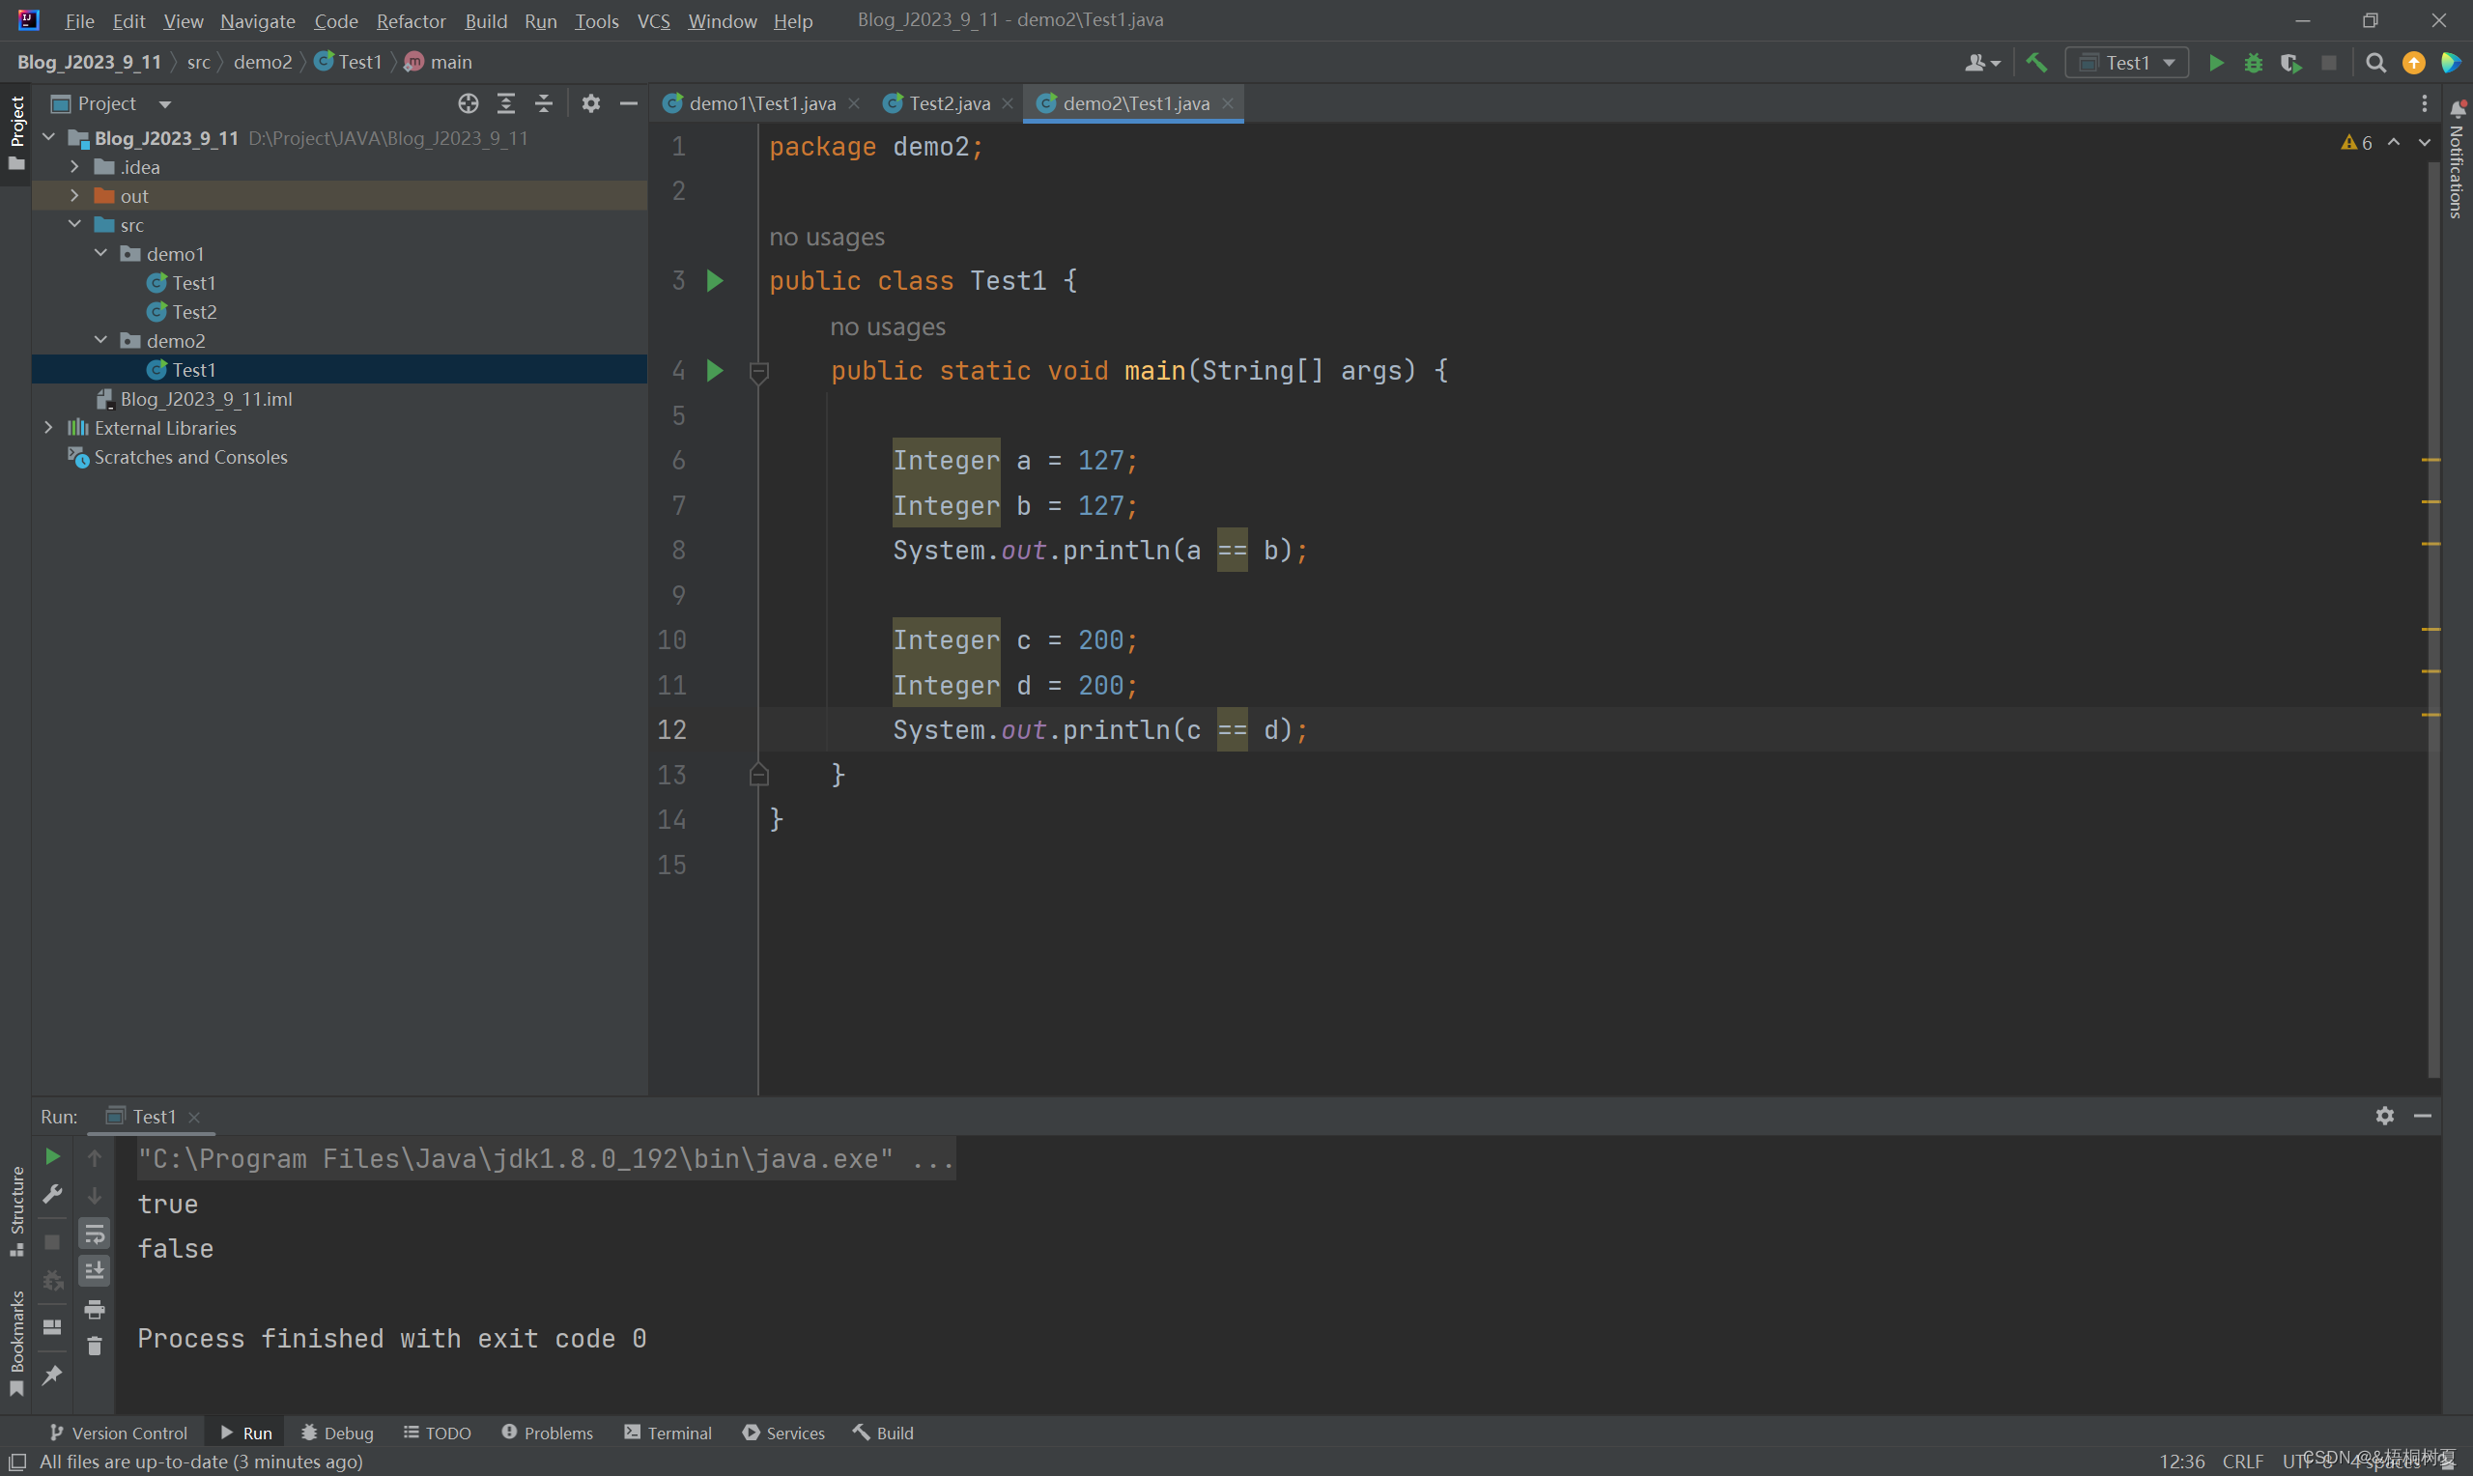Click Select Opened File crosshair icon
Screen dimensions: 2473x1476
coord(469,103)
